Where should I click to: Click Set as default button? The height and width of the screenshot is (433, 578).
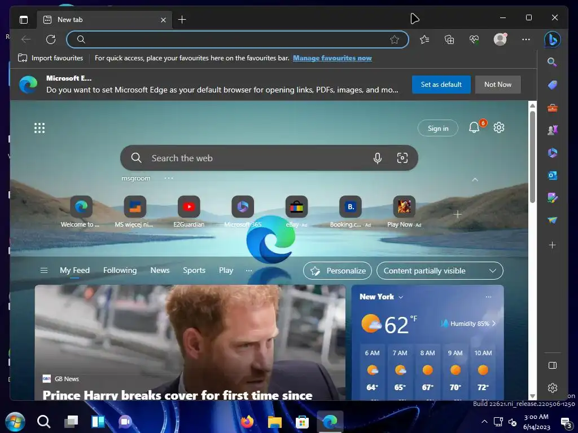tap(441, 85)
